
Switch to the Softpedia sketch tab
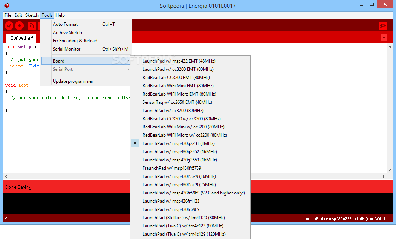(x=22, y=38)
